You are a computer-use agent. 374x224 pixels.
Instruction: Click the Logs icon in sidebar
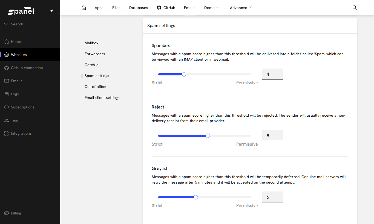(x=7, y=94)
